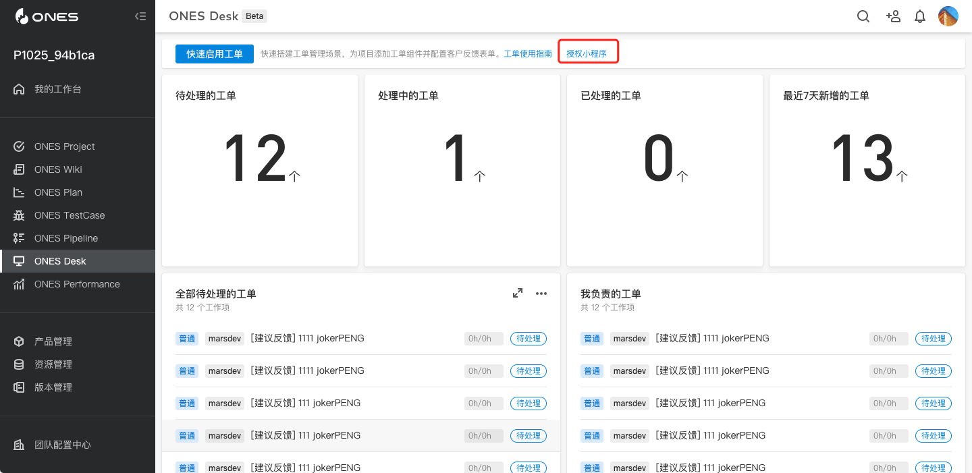
Task: Click the ONES logo in sidebar
Action: click(47, 16)
